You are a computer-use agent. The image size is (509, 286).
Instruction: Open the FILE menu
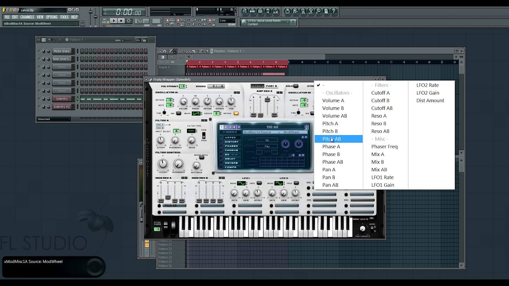pyautogui.click(x=7, y=17)
